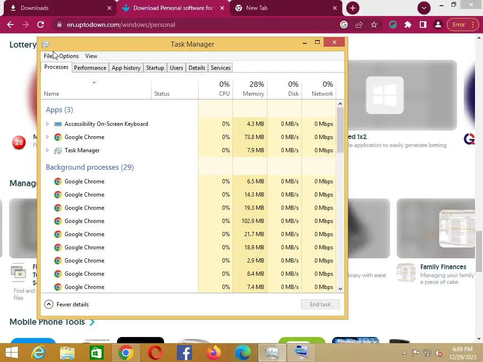Expand the Task Manager app row
Viewport: 483px width, 362px height.
[x=47, y=150]
